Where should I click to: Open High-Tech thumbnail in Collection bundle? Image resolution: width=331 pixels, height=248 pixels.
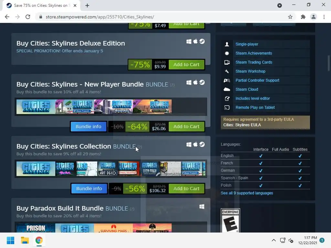click(x=150, y=169)
